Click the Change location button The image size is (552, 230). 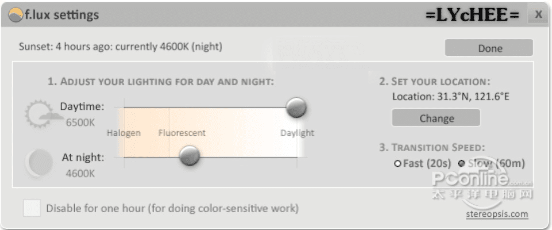[x=436, y=118]
